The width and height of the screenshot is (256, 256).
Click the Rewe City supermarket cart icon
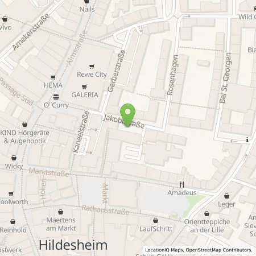tap(92, 67)
